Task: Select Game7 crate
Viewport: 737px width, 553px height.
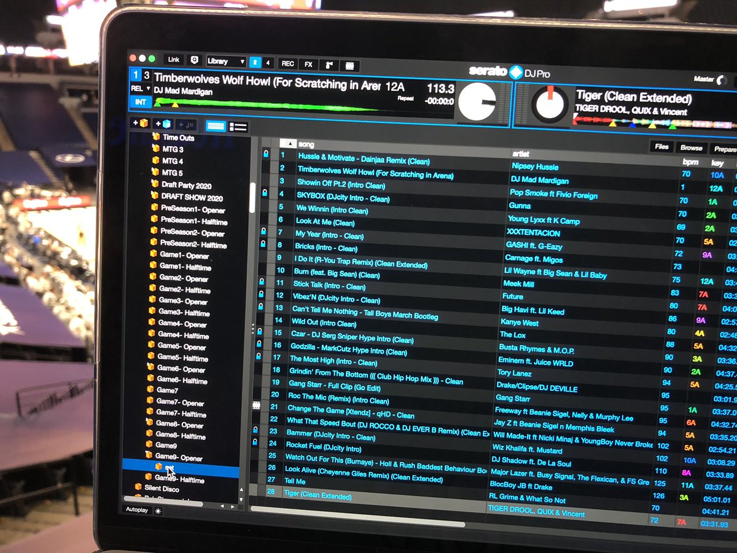Action: (x=167, y=390)
